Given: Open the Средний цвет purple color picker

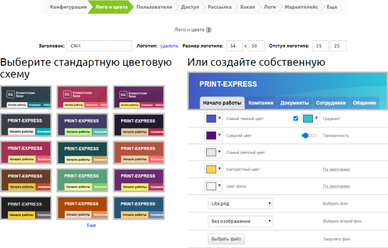Looking at the screenshot, I should pyautogui.click(x=214, y=136).
